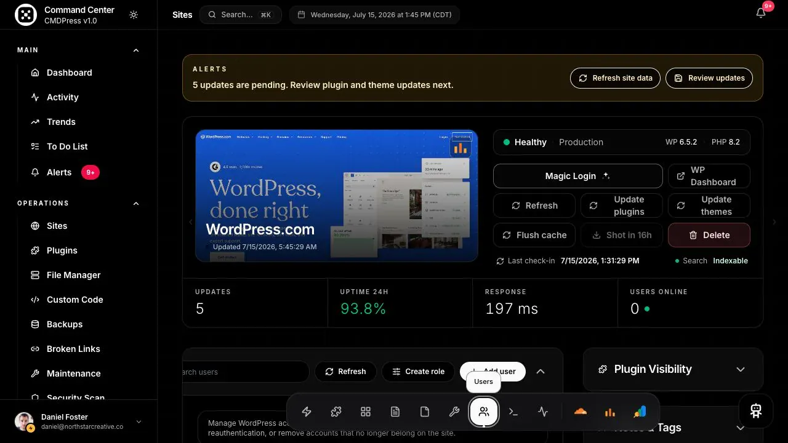Click the red Delete site button
Viewport: 788px width, 443px height.
[709, 235]
